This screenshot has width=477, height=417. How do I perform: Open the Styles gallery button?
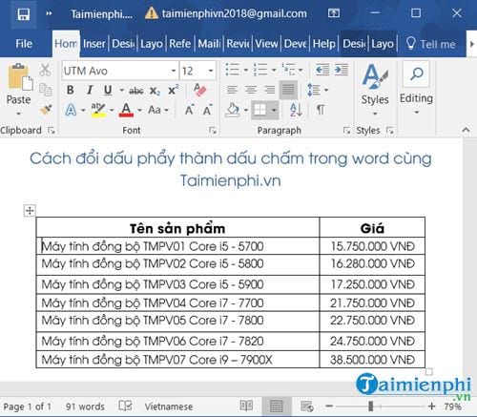pos(375,90)
